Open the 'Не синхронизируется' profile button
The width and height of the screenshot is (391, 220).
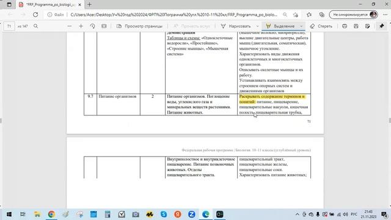click(353, 15)
